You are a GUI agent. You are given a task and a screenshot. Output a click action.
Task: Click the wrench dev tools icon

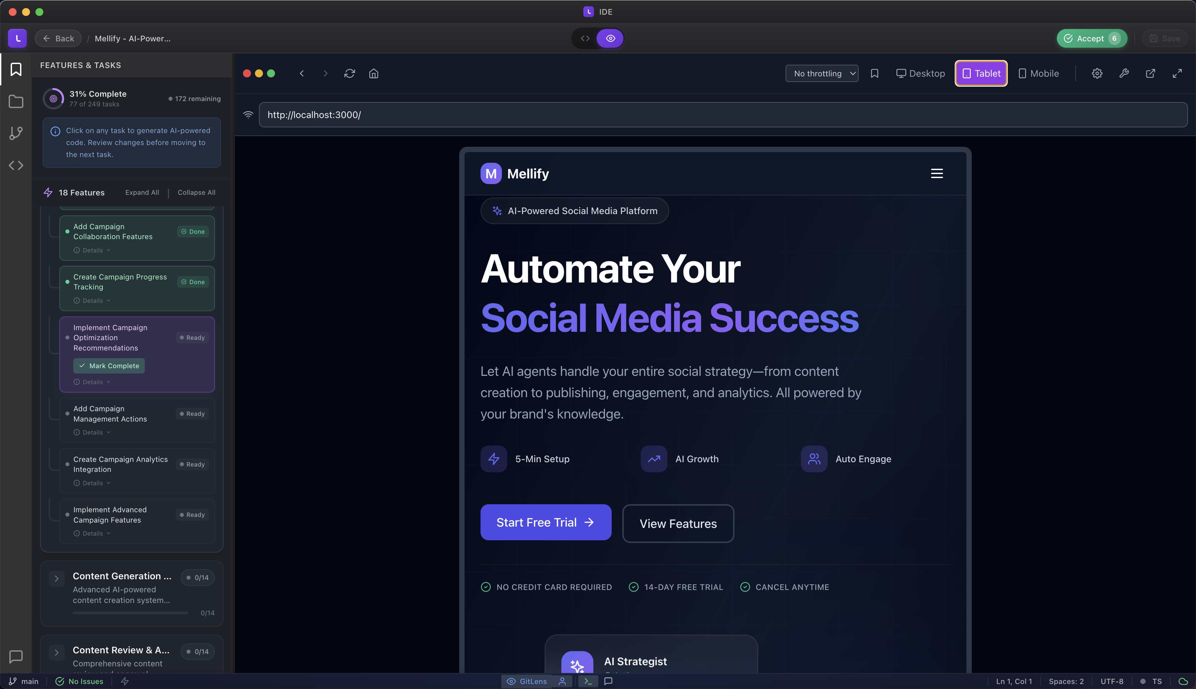coord(1124,73)
